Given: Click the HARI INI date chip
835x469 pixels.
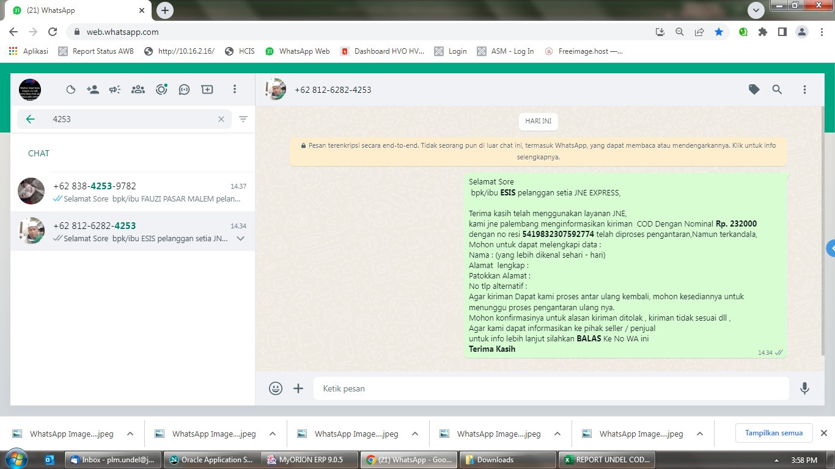Looking at the screenshot, I should [539, 121].
